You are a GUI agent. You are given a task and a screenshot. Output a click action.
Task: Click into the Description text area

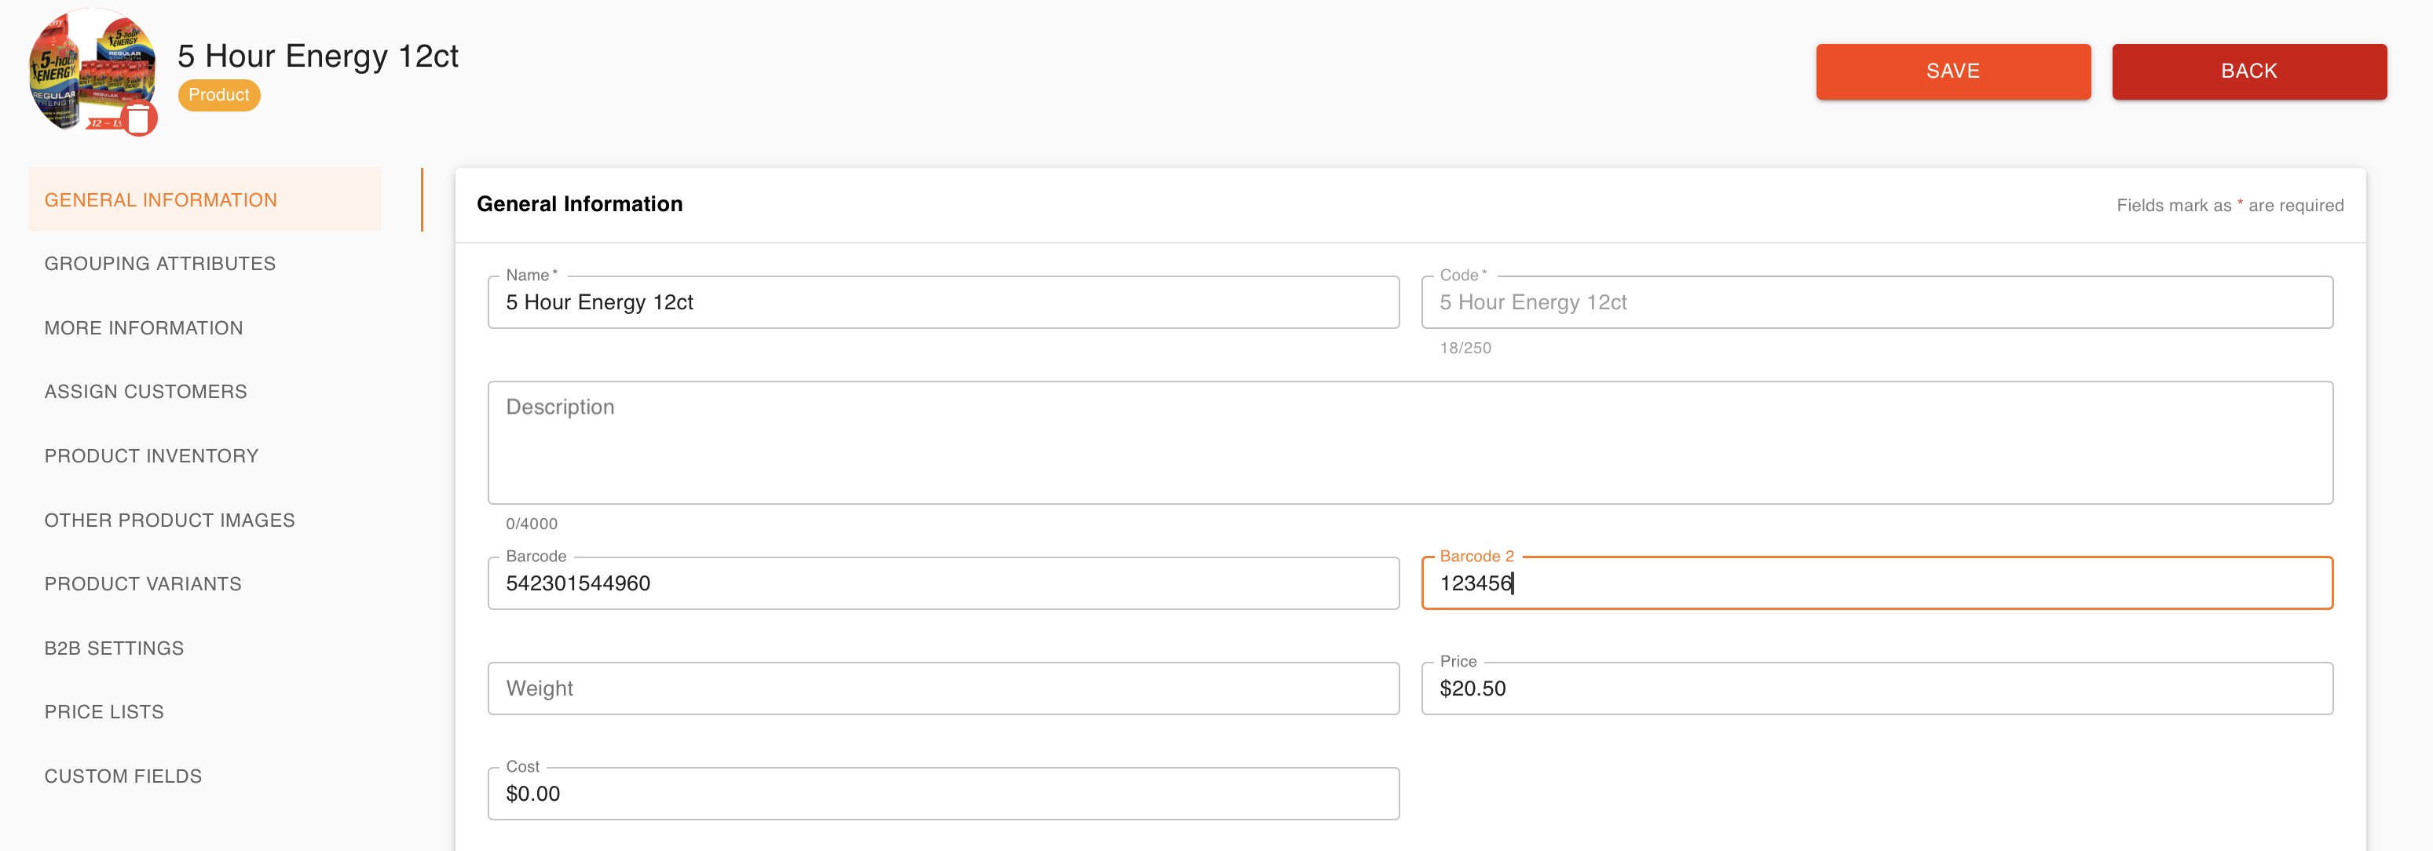pyautogui.click(x=1410, y=442)
